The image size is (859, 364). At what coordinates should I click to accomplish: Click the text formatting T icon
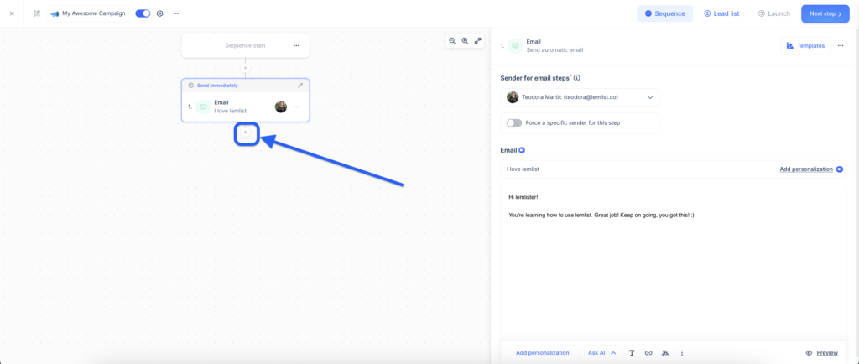pyautogui.click(x=632, y=353)
